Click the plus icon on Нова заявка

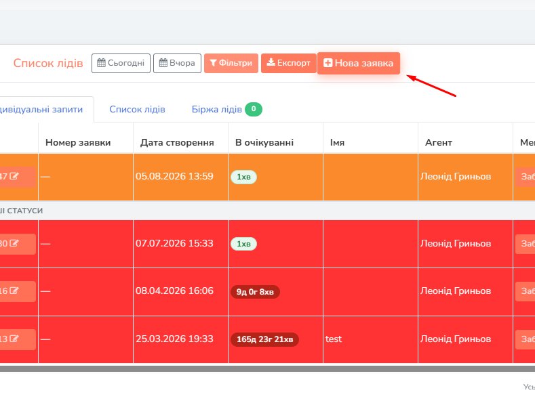pos(328,63)
